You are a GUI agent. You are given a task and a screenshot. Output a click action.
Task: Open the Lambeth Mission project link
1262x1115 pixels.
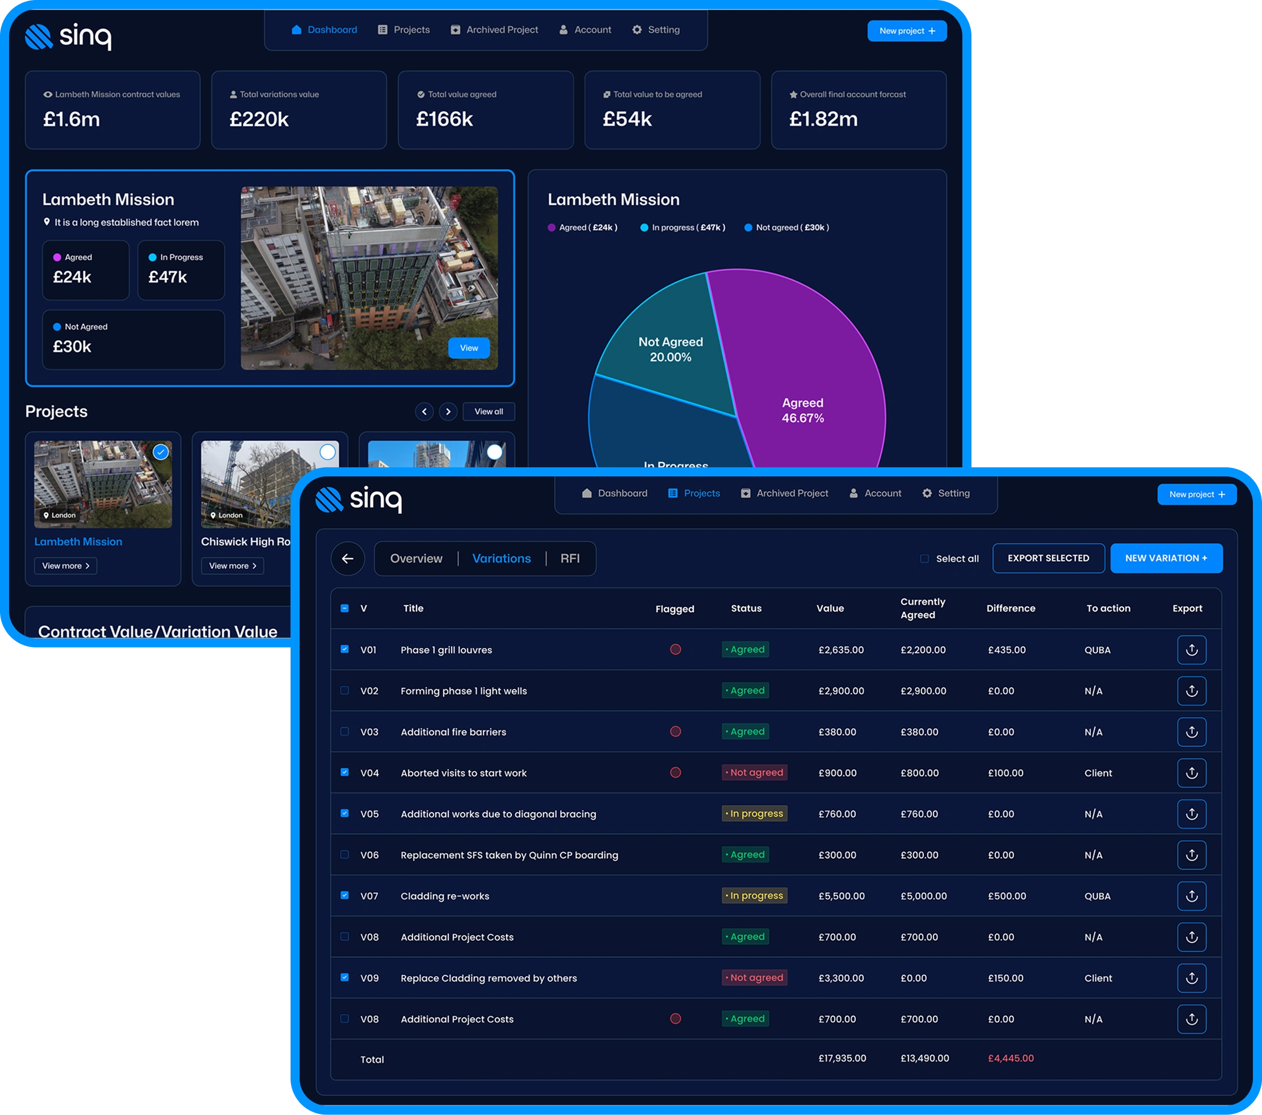coord(78,542)
